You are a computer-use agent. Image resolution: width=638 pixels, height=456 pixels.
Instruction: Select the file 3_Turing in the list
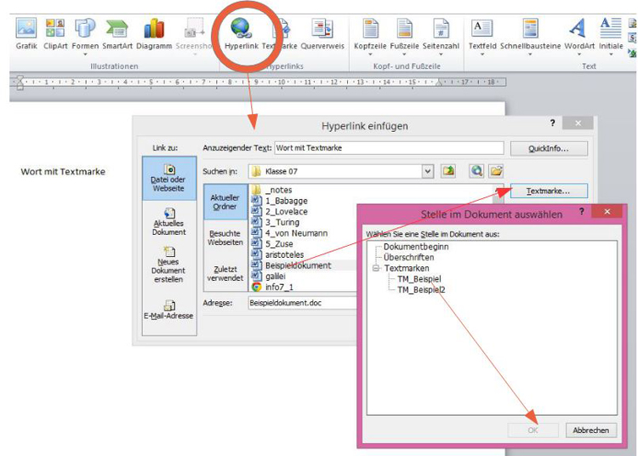[x=282, y=222]
